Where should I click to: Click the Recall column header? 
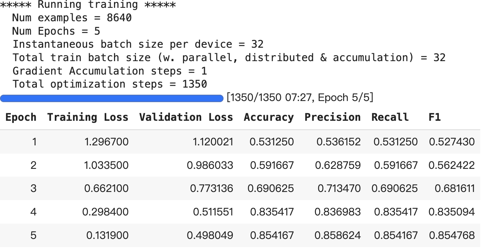click(x=390, y=117)
